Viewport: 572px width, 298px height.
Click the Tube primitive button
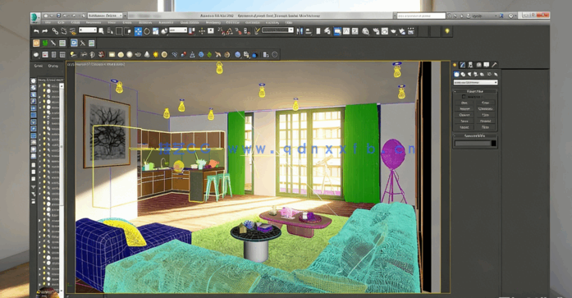tap(486, 115)
